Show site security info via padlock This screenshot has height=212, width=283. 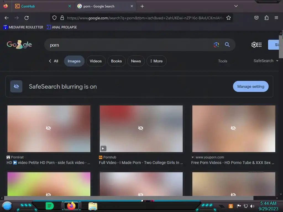pyautogui.click(x=62, y=18)
